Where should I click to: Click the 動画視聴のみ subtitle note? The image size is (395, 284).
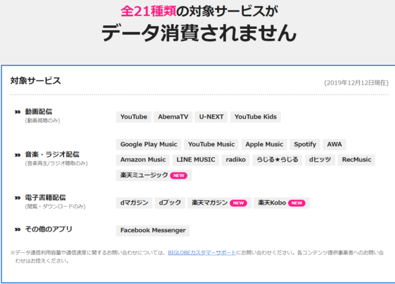(x=43, y=121)
